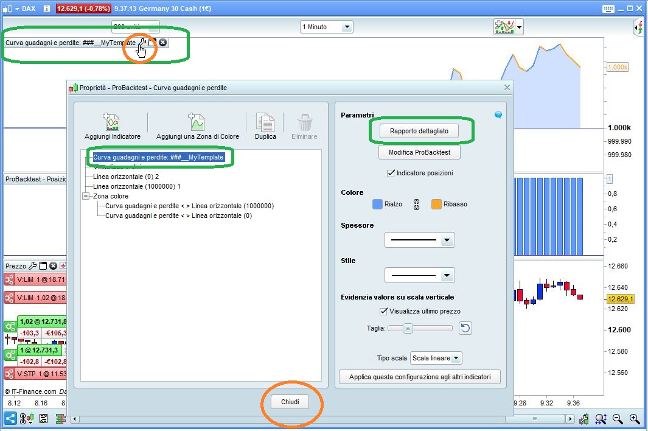This screenshot has width=648, height=431.
Task: Click the chart scrollbar left arrow
Action: coord(75,419)
